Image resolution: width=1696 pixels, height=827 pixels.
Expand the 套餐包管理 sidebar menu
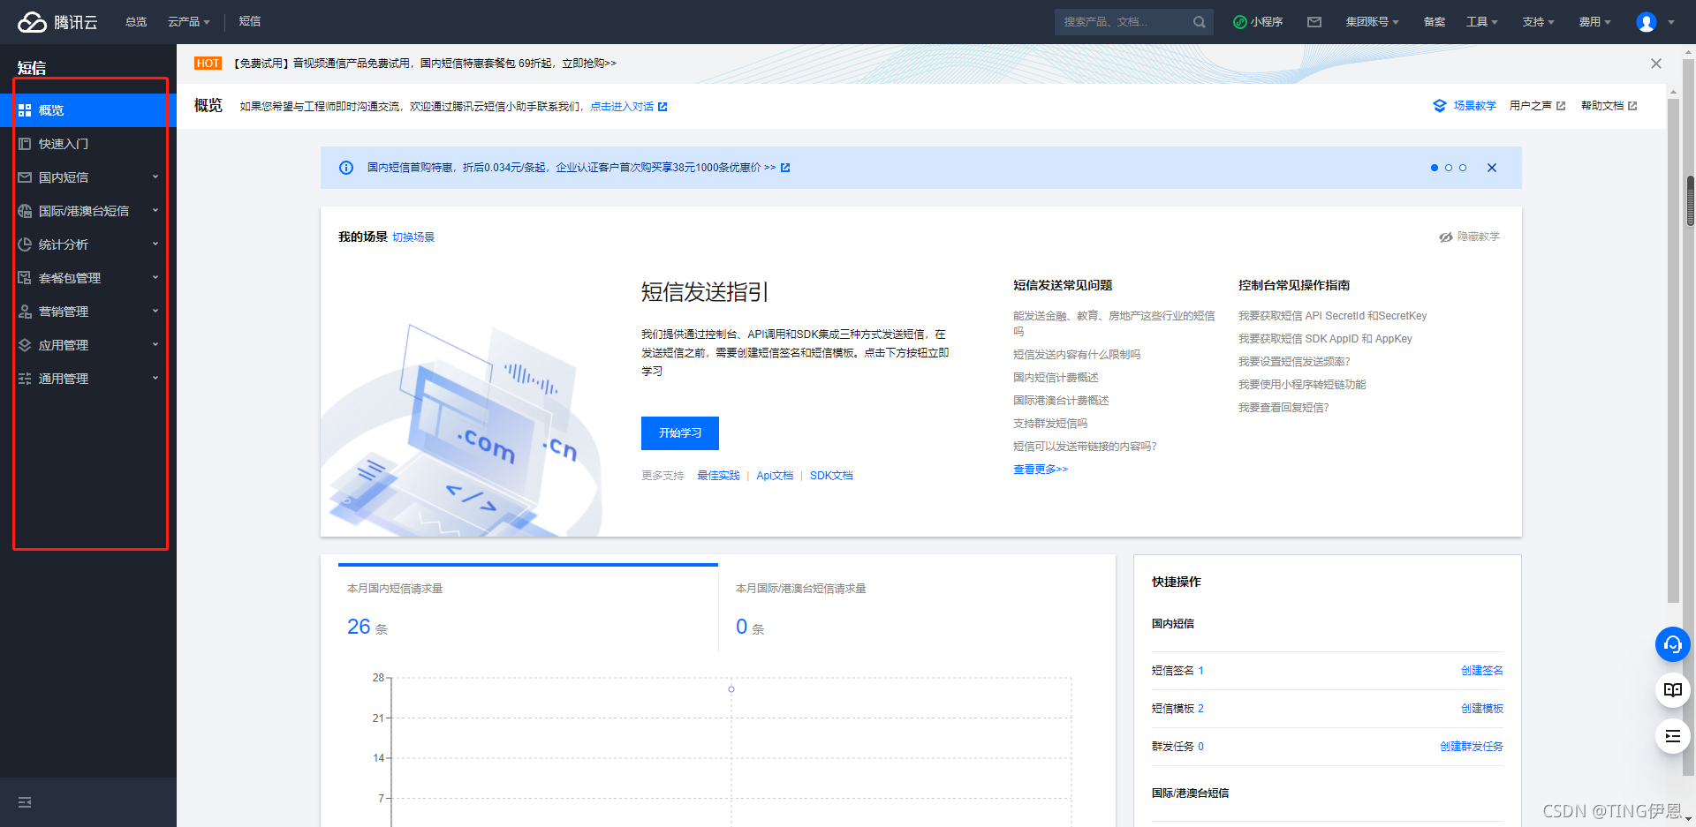click(x=155, y=277)
